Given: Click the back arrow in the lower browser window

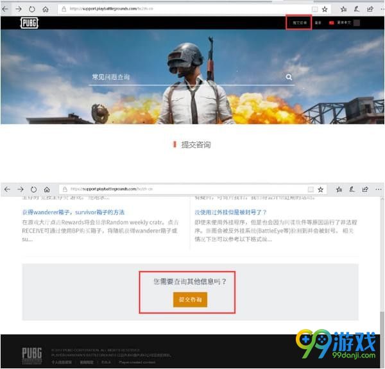Looking at the screenshot, I should (x=7, y=189).
